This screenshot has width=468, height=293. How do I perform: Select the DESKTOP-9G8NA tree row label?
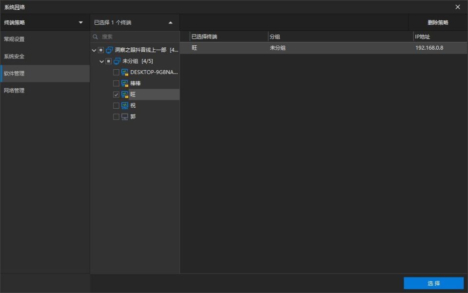154,72
